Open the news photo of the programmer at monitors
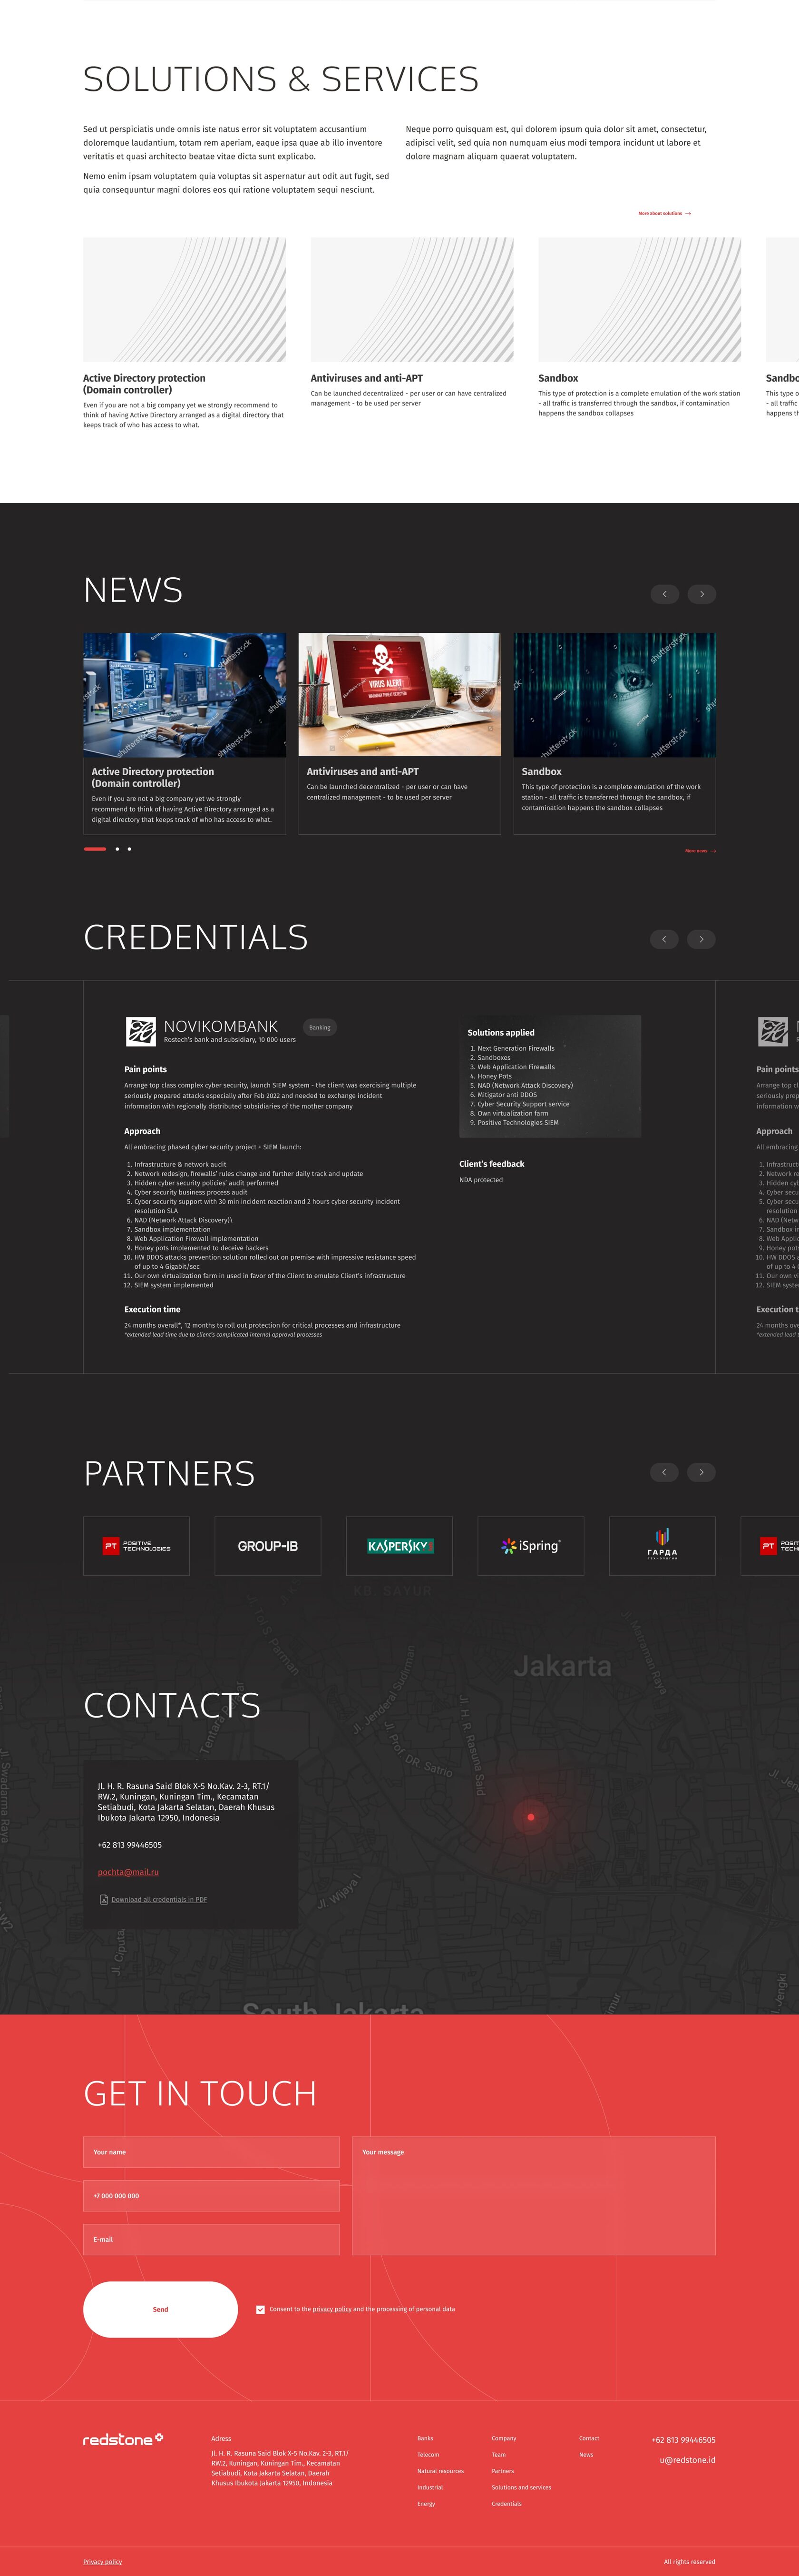 [x=184, y=694]
